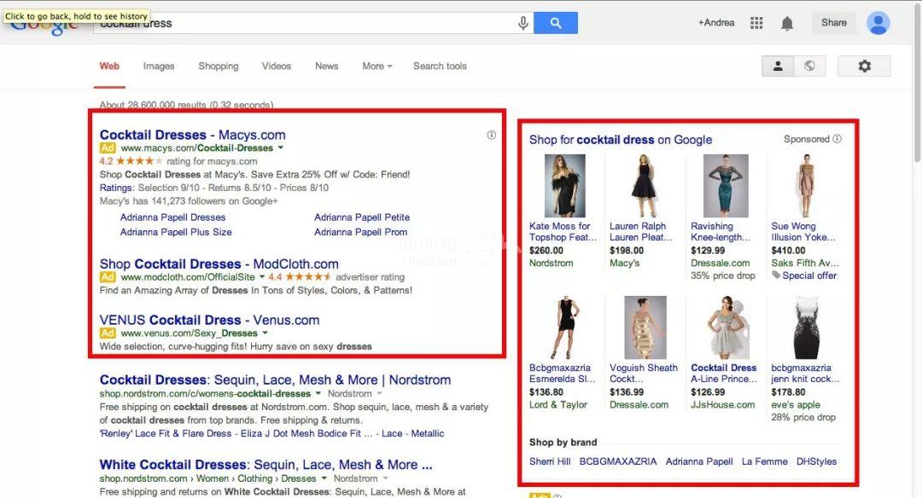The width and height of the screenshot is (922, 498).
Task: Open the Kate Moss for Topshop dress image
Action: coord(564,186)
